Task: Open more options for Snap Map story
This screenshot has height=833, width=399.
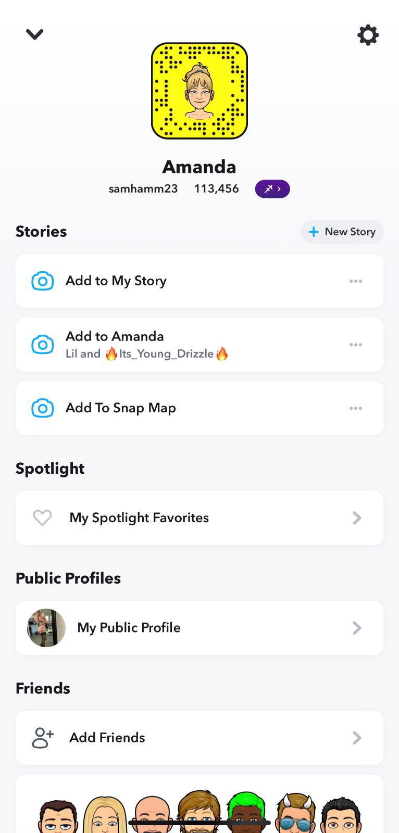Action: 356,408
